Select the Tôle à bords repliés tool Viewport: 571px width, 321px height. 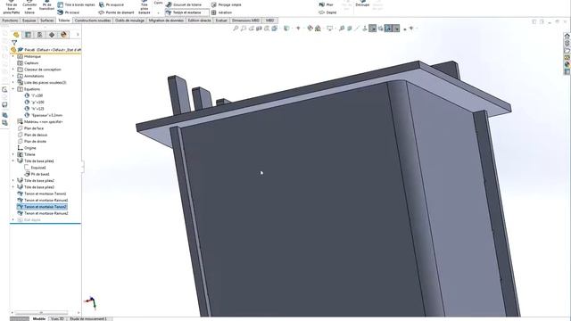77,4
